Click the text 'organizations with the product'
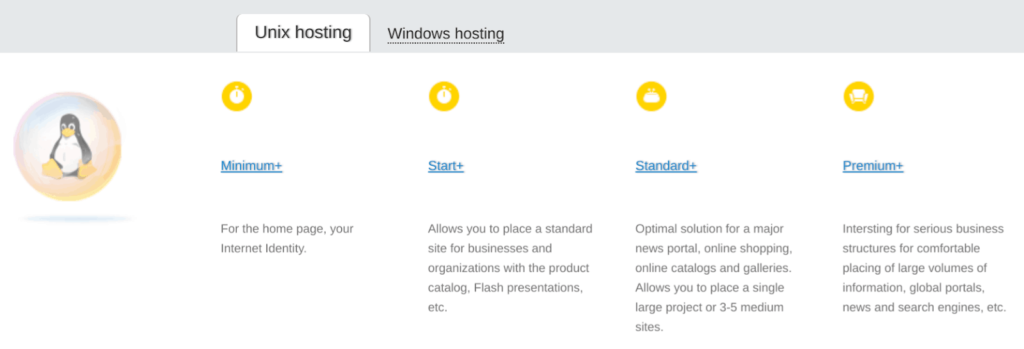The image size is (1024, 349). [508, 268]
